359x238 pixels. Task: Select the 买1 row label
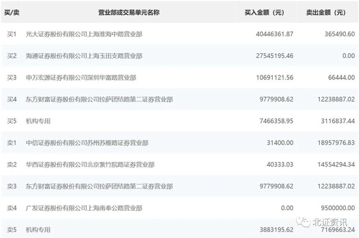pyautogui.click(x=12, y=34)
